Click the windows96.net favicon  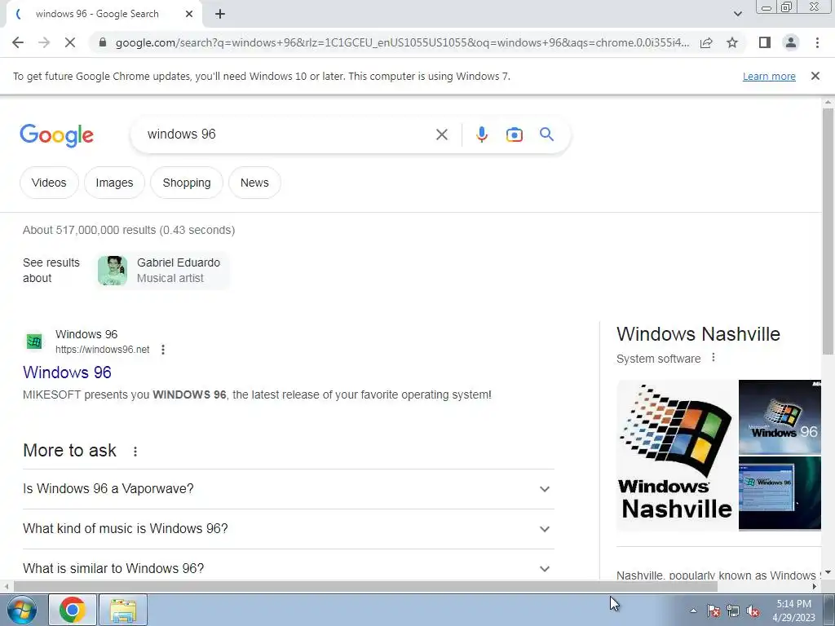click(34, 342)
